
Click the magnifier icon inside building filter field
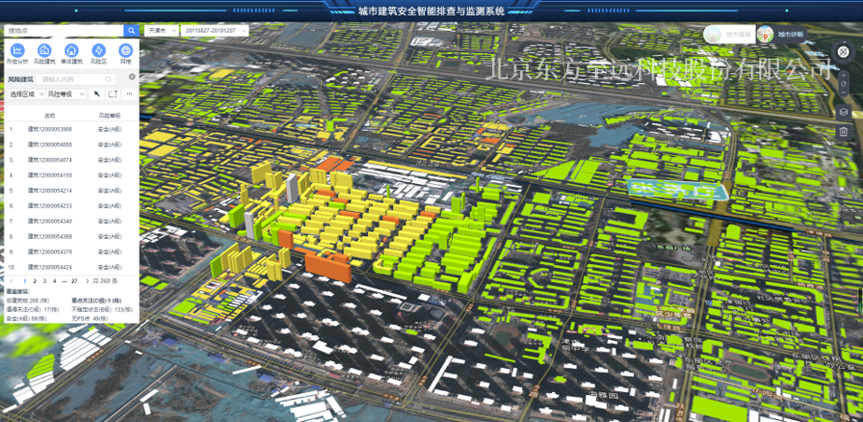108,79
